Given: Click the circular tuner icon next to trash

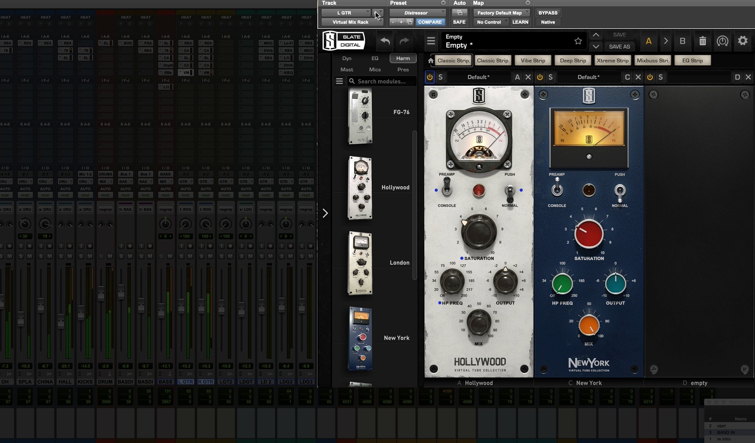Looking at the screenshot, I should coord(723,41).
